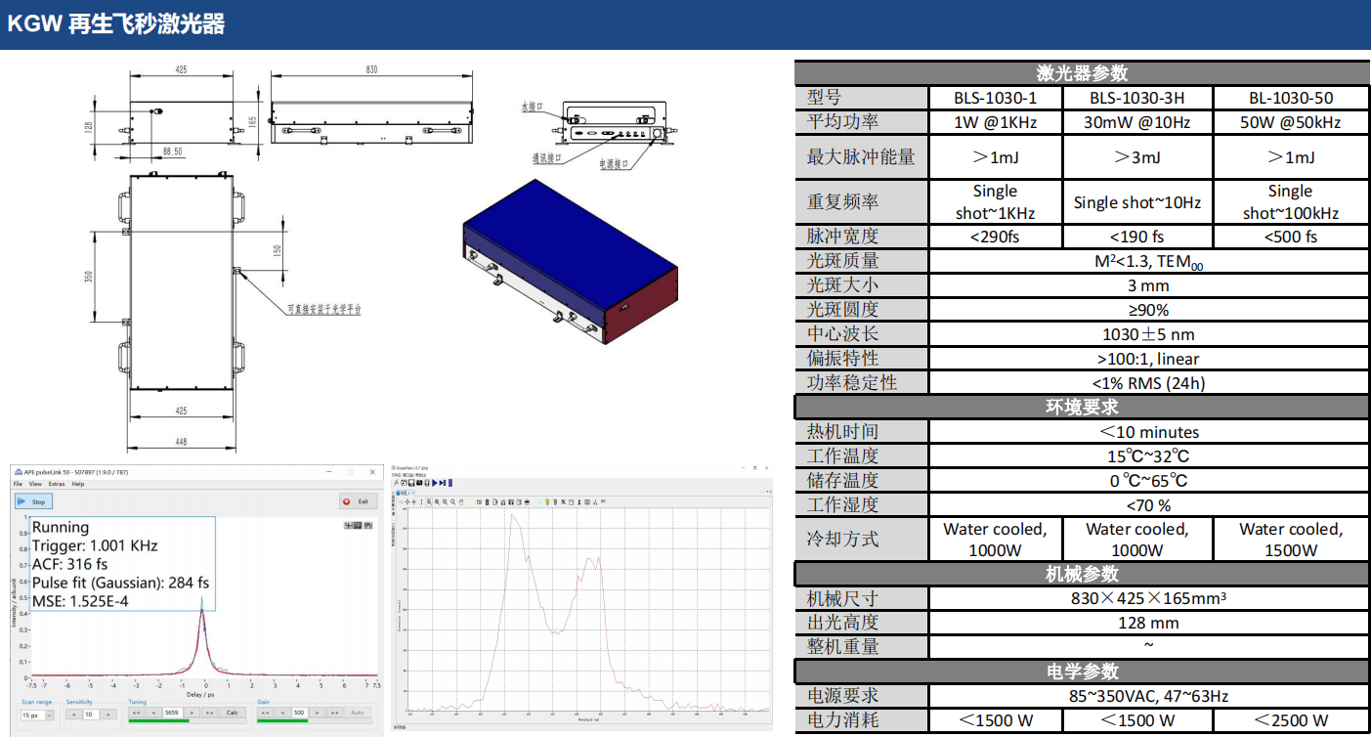Click the Auto button in Gain
Image resolution: width=1371 pixels, height=737 pixels.
[358, 713]
